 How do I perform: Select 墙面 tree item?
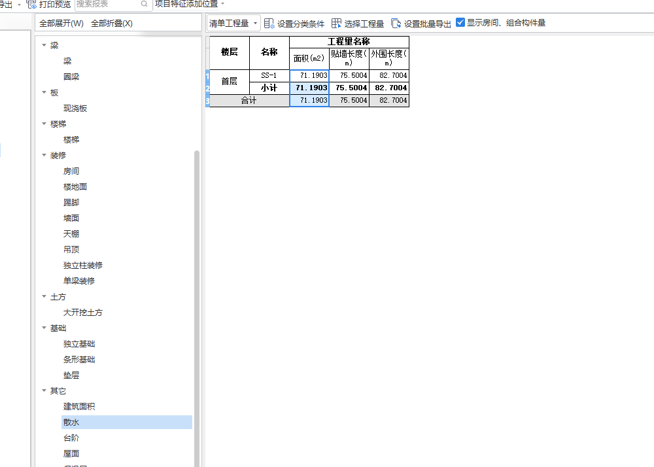[71, 218]
